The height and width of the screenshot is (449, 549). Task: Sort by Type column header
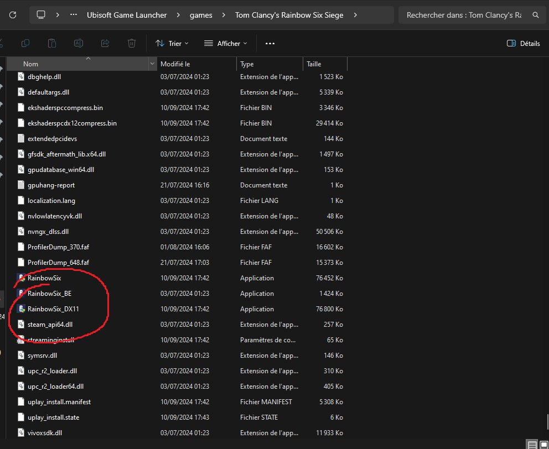click(270, 64)
